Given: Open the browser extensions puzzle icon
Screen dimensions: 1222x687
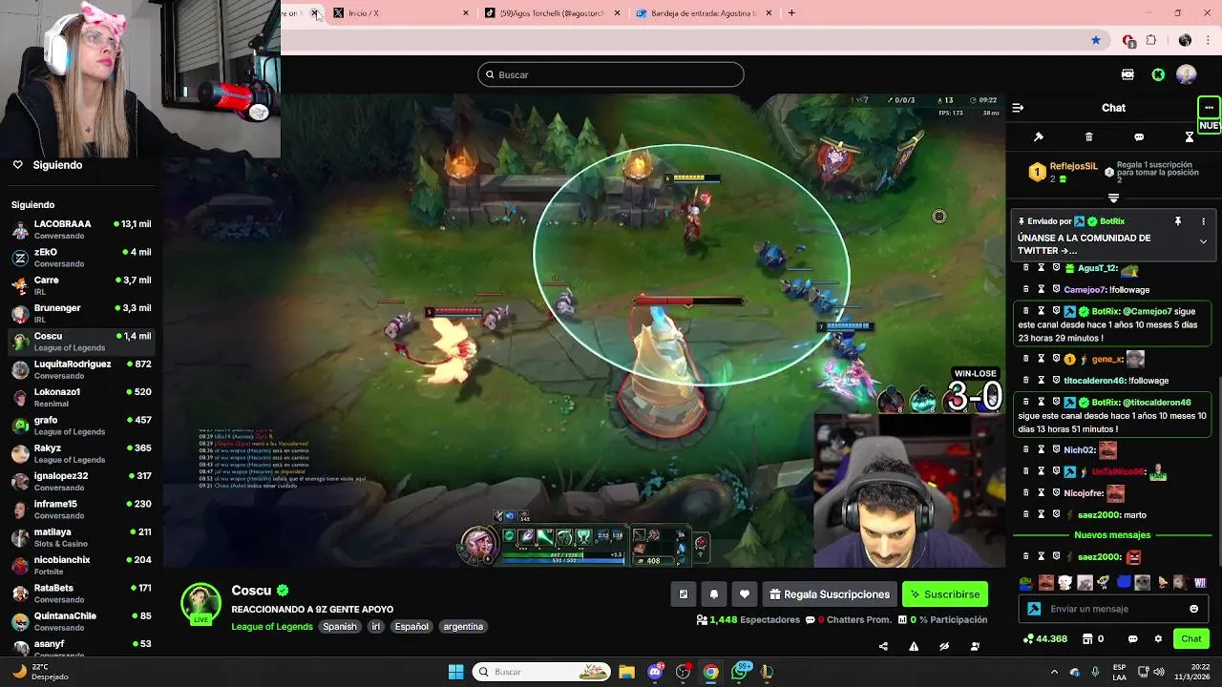Looking at the screenshot, I should coord(1151,40).
